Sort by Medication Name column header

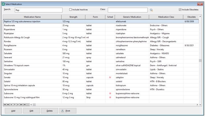click(32, 17)
